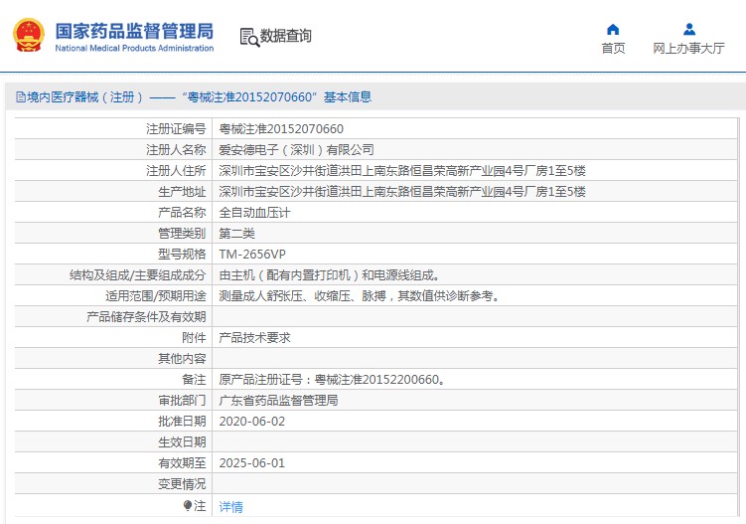Select 原产品注册证号 remark text
746x524 pixels.
[x=332, y=380]
